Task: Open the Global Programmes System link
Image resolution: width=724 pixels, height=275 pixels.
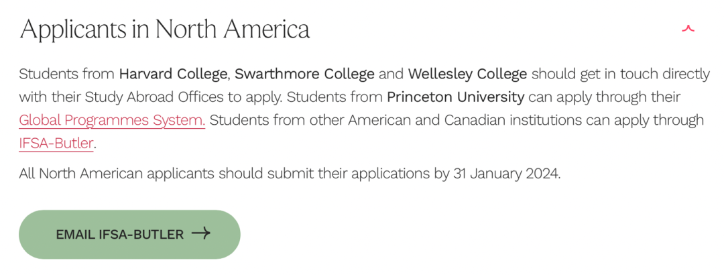Action: [112, 120]
